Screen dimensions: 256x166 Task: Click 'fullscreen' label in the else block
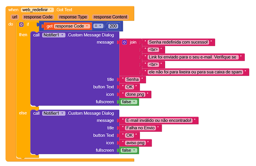pos(105,150)
